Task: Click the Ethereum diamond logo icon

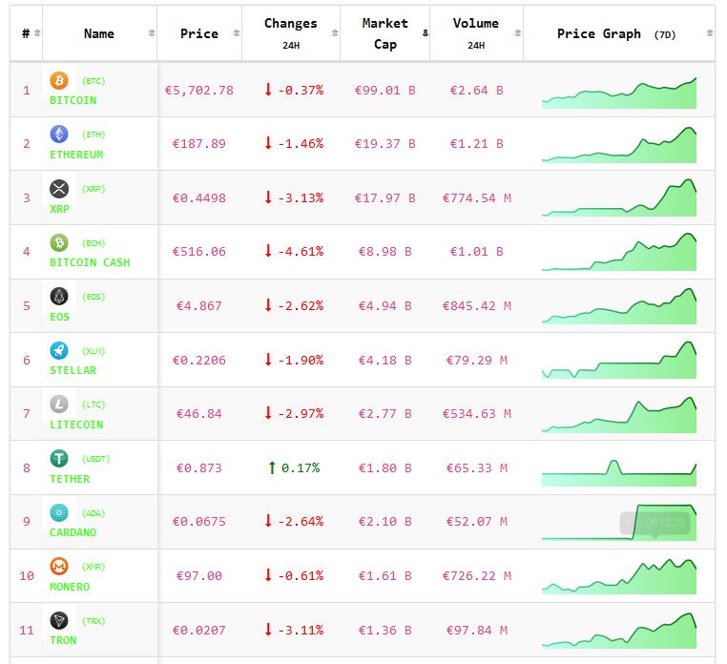Action: 59,135
